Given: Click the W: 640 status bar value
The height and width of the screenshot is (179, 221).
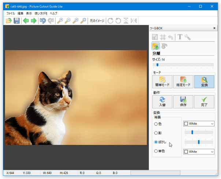Looking at the screenshot, I should tap(47, 173).
